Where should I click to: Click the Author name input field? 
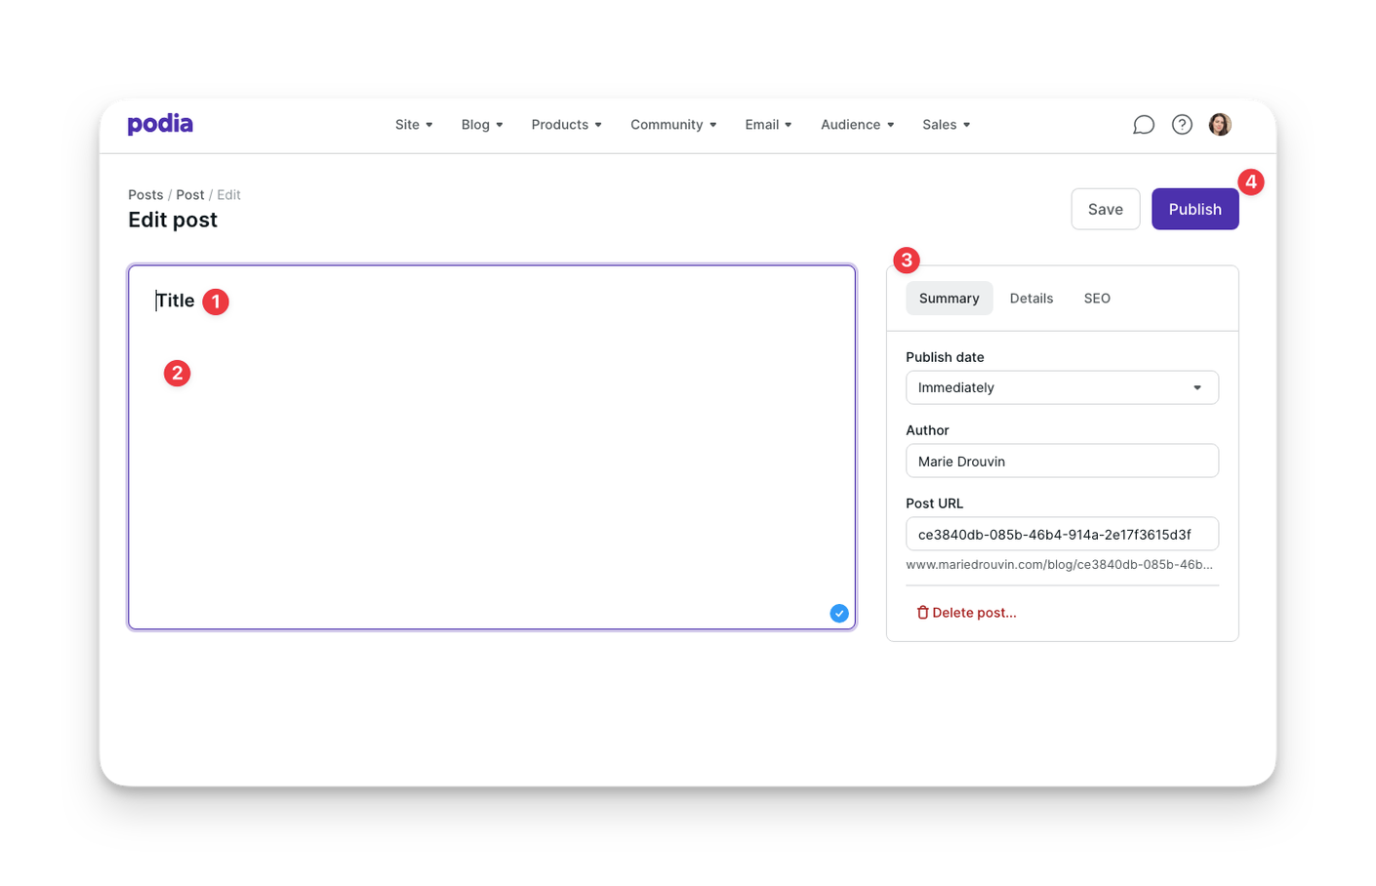pos(1062,462)
